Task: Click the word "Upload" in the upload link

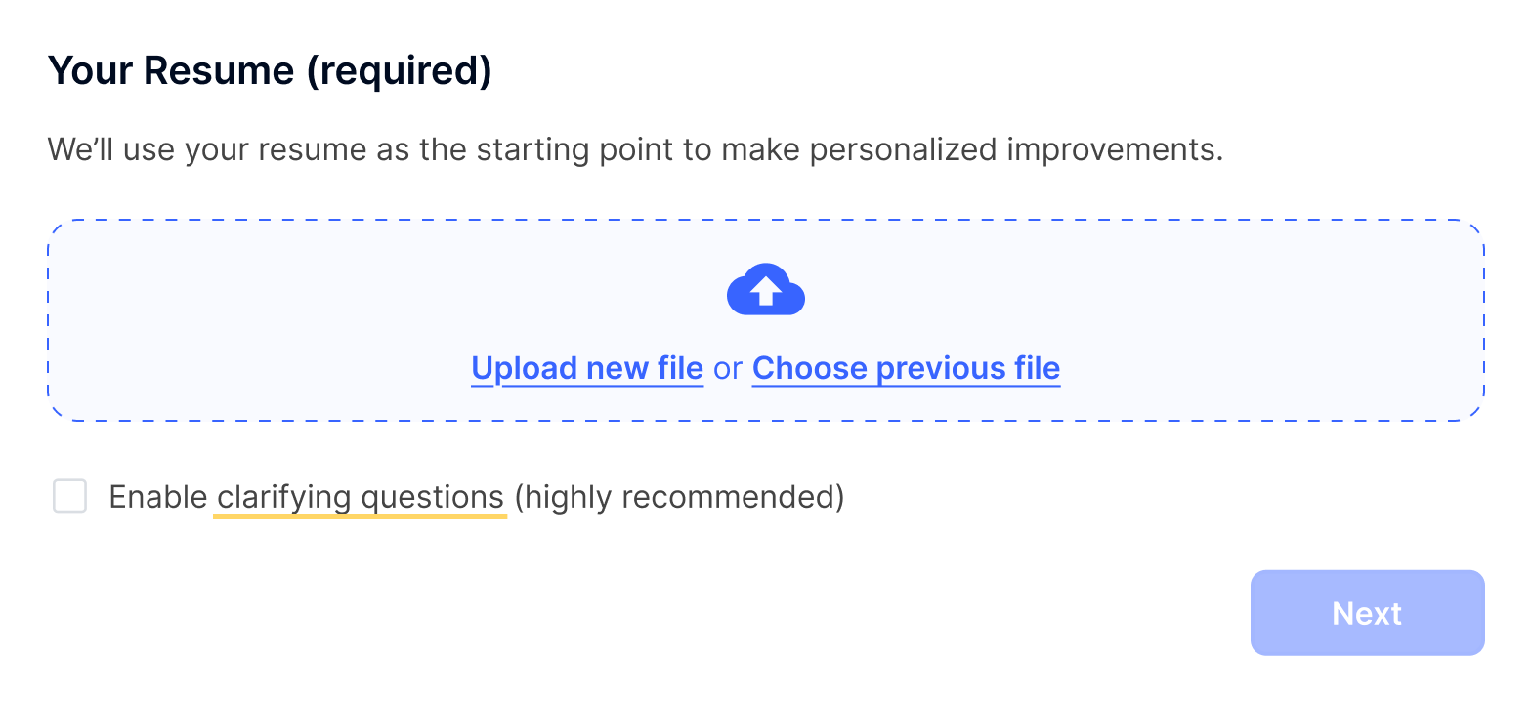Action: point(525,368)
